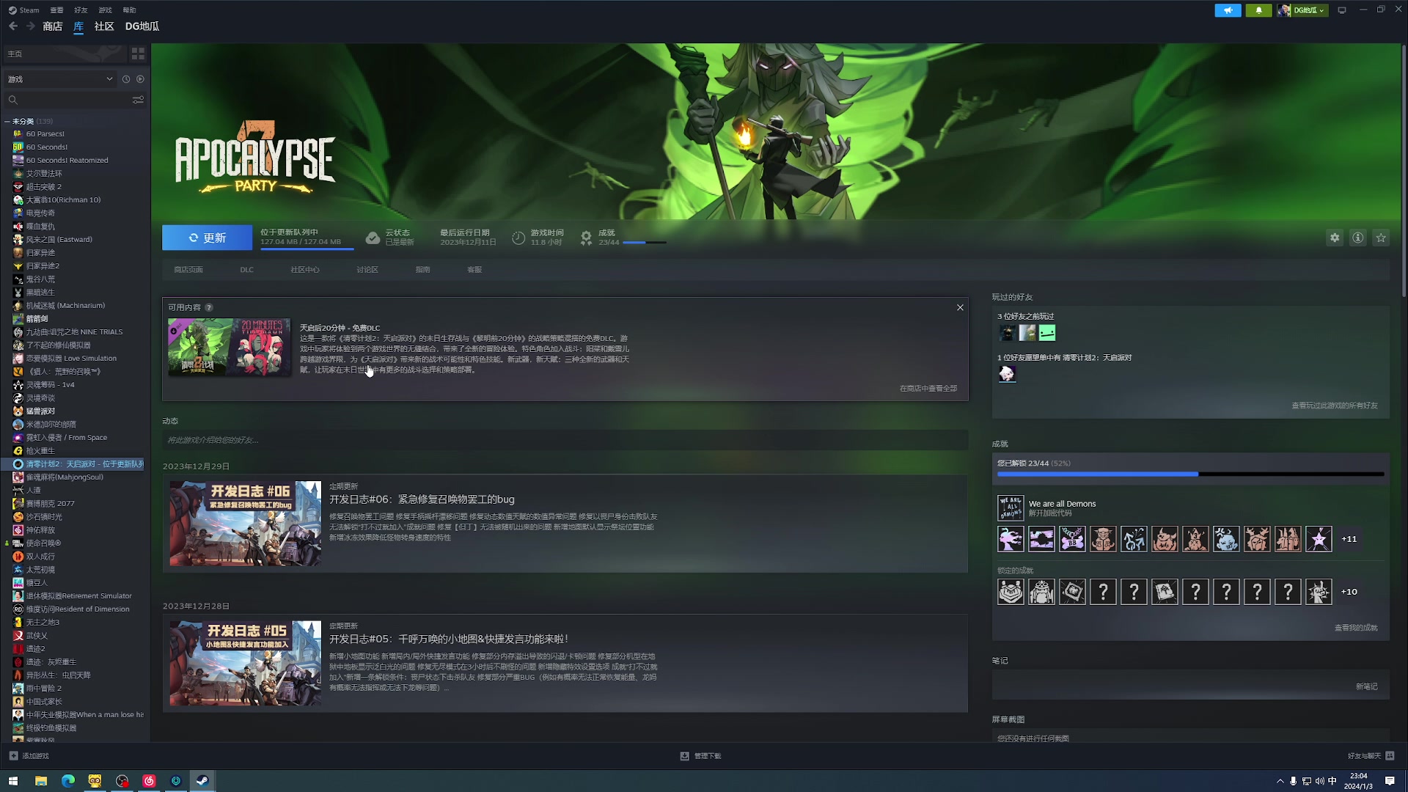The width and height of the screenshot is (1408, 792).
Task: Open the We are all Demons achievement icon
Action: (x=1011, y=507)
